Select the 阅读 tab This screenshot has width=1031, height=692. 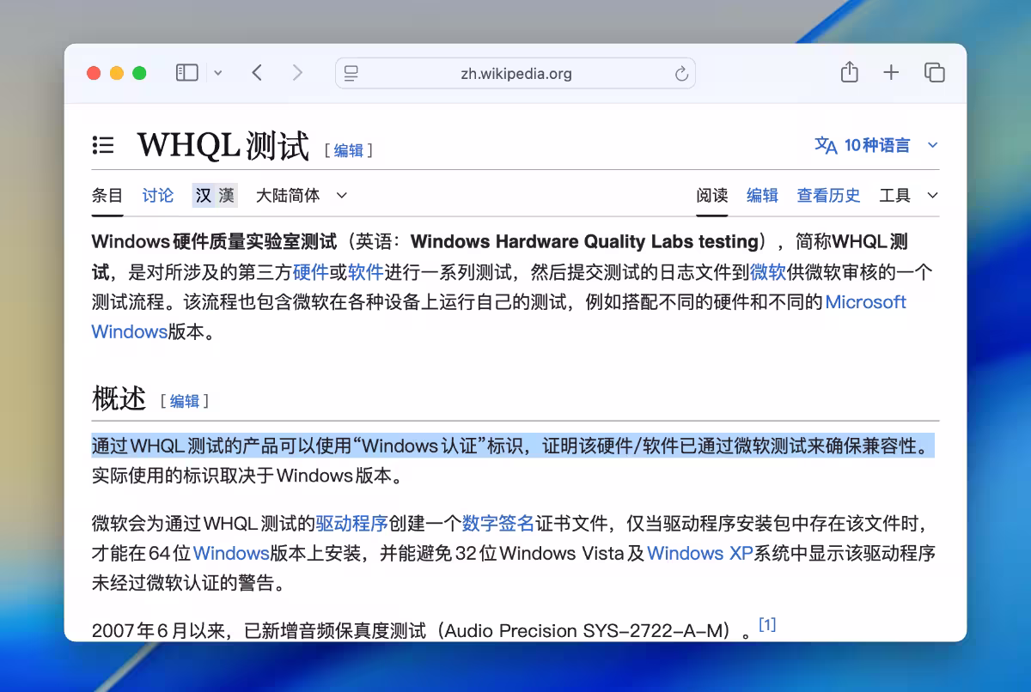pyautogui.click(x=712, y=196)
